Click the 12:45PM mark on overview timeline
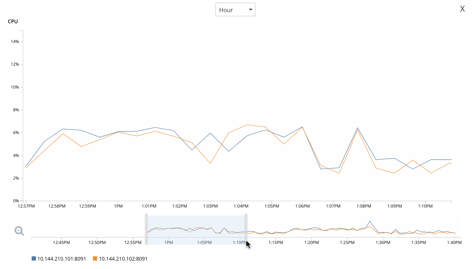 62,242
